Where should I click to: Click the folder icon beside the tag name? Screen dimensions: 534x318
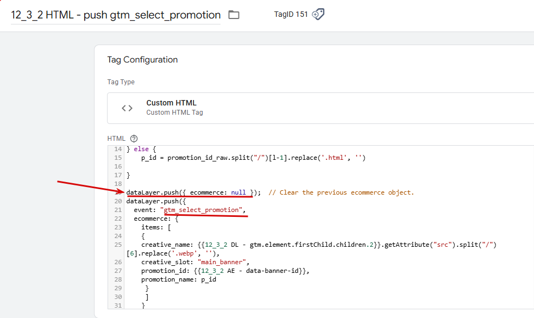point(234,15)
